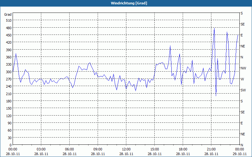Screen dimensions: 252x157
Task: Click the compass label SE level with 480
Action: (243, 24)
